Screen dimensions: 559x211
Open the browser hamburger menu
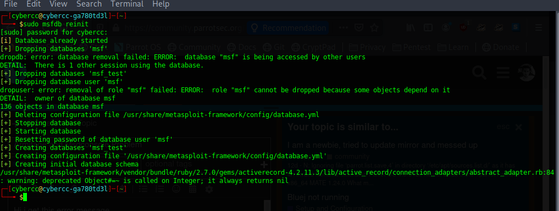538,28
